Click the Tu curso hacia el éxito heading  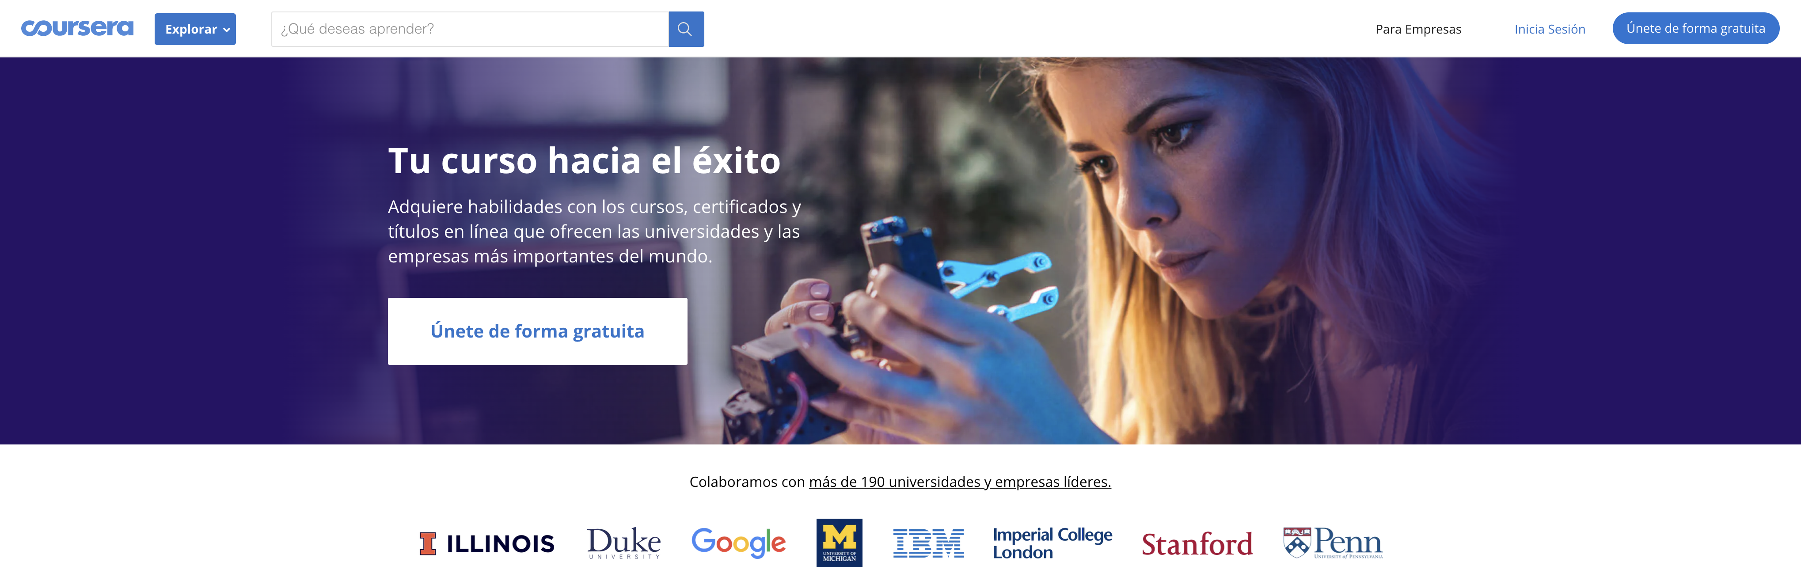(584, 161)
